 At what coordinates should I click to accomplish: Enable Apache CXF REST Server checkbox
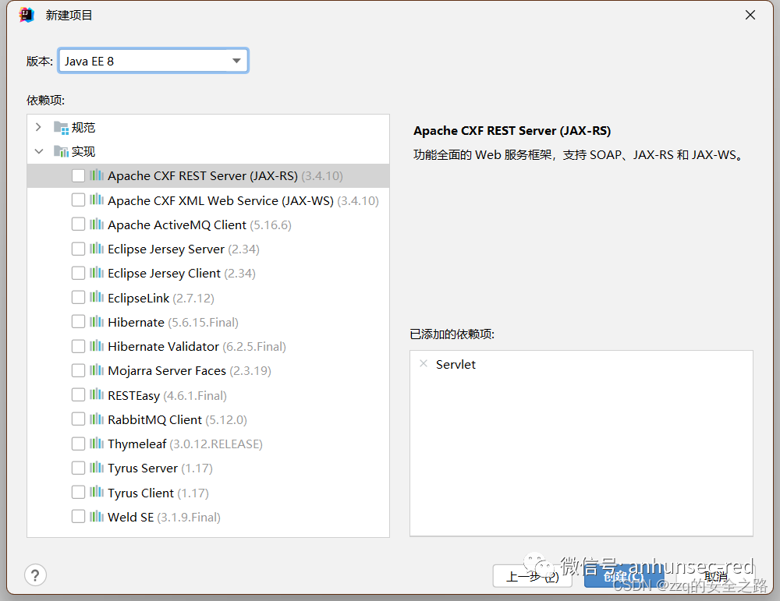click(78, 176)
